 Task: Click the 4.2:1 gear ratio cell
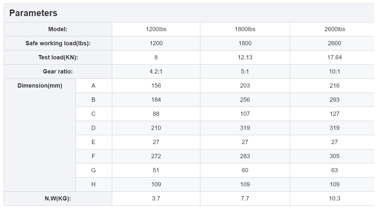pyautogui.click(x=156, y=72)
